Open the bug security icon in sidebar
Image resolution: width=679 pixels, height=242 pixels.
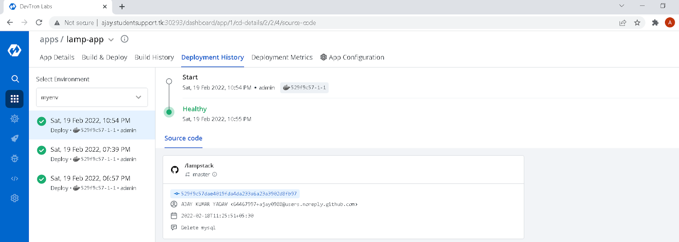(15, 159)
